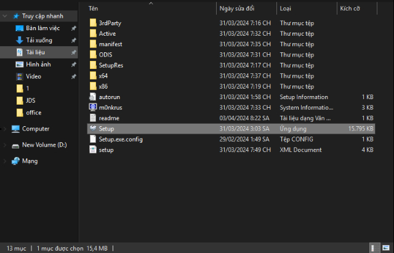Open the office folder in quick access
This screenshot has height=253, width=394.
33,113
